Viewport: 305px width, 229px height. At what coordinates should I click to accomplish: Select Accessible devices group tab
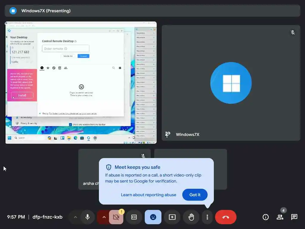(x=66, y=68)
